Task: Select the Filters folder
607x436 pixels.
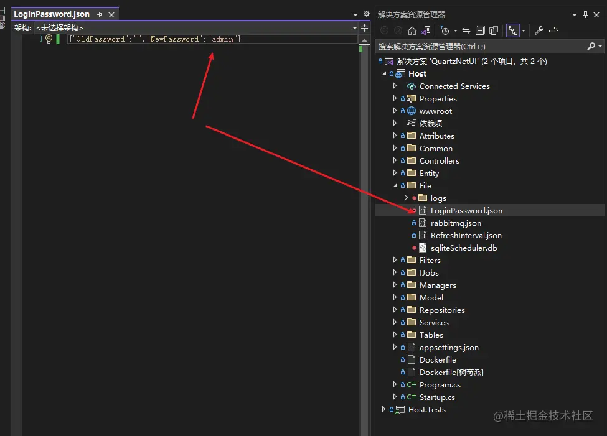Action: click(x=430, y=261)
